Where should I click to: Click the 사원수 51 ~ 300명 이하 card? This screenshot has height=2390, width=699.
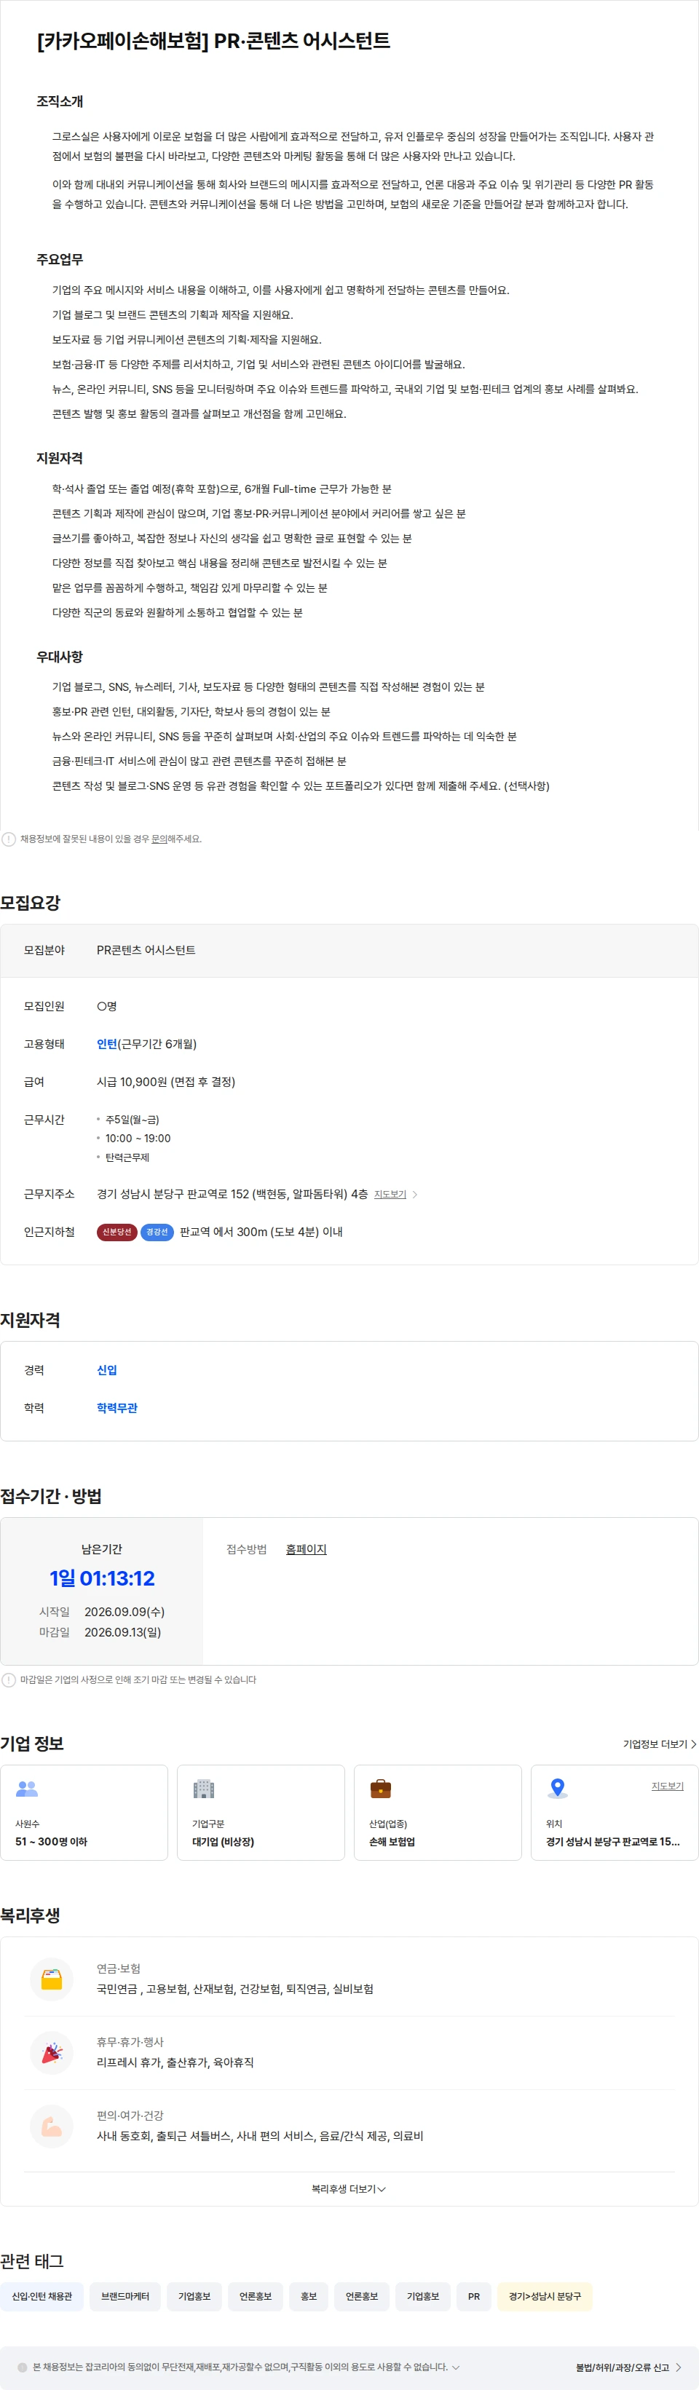[84, 1812]
